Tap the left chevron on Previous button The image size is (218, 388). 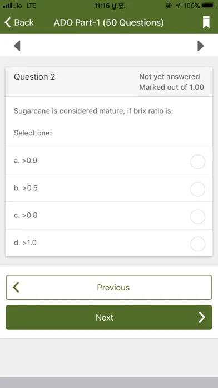coord(16,287)
